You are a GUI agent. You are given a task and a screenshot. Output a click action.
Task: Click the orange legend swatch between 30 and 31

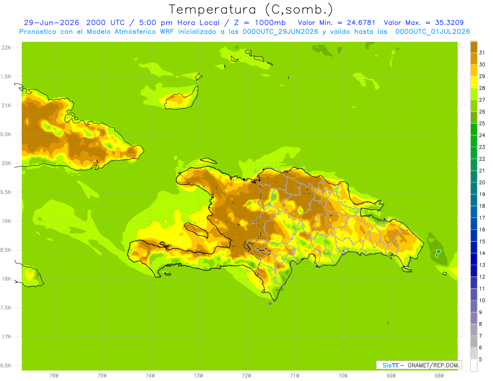474,58
